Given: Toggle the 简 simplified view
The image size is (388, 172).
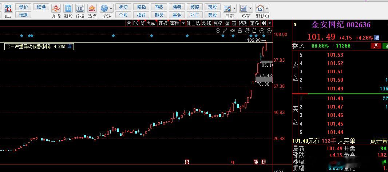Looking at the screenshot, I should point(143,24).
